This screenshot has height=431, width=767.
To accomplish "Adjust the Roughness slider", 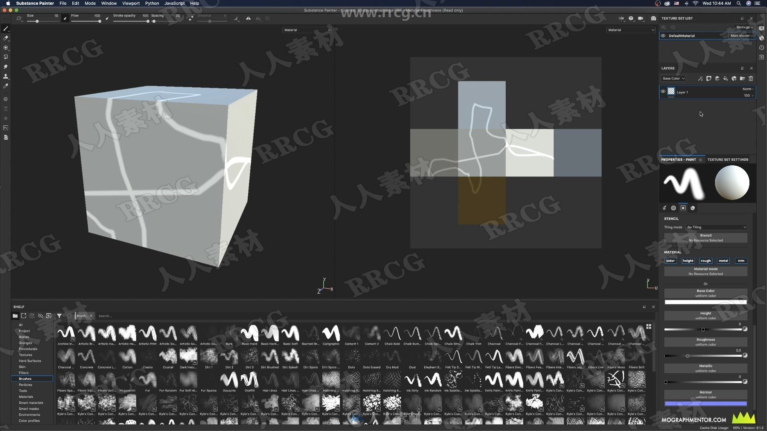I will point(703,356).
